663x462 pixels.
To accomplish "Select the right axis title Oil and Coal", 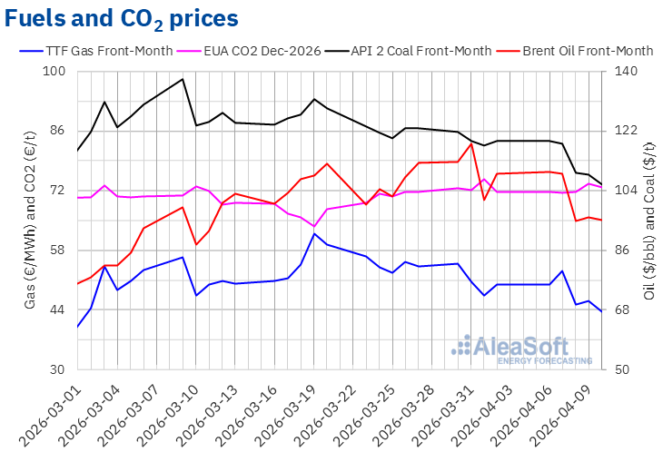I will pos(648,221).
